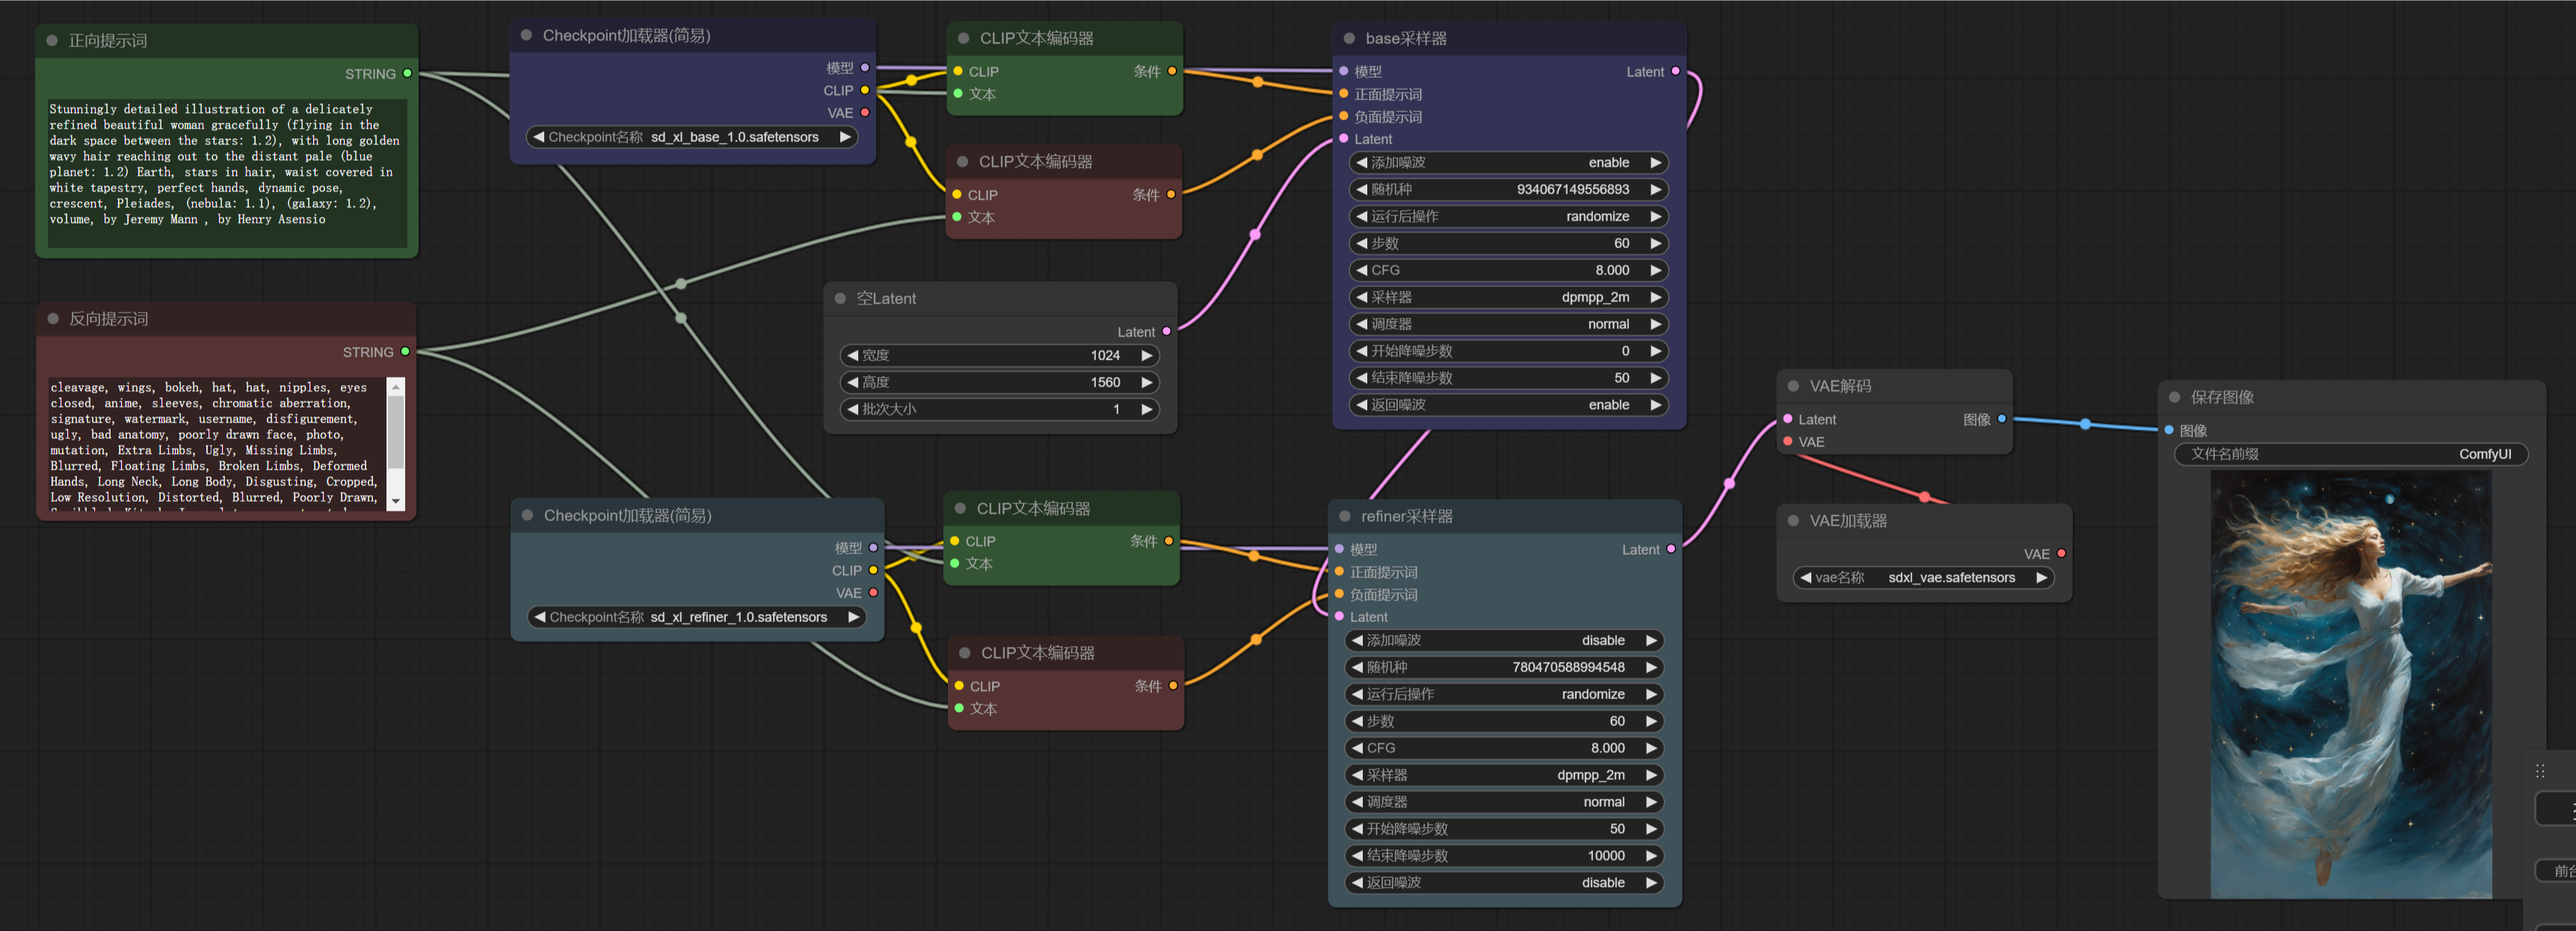2576x931 pixels.
Task: Collapse the 正向提示词 node via its title dot
Action: 52,41
